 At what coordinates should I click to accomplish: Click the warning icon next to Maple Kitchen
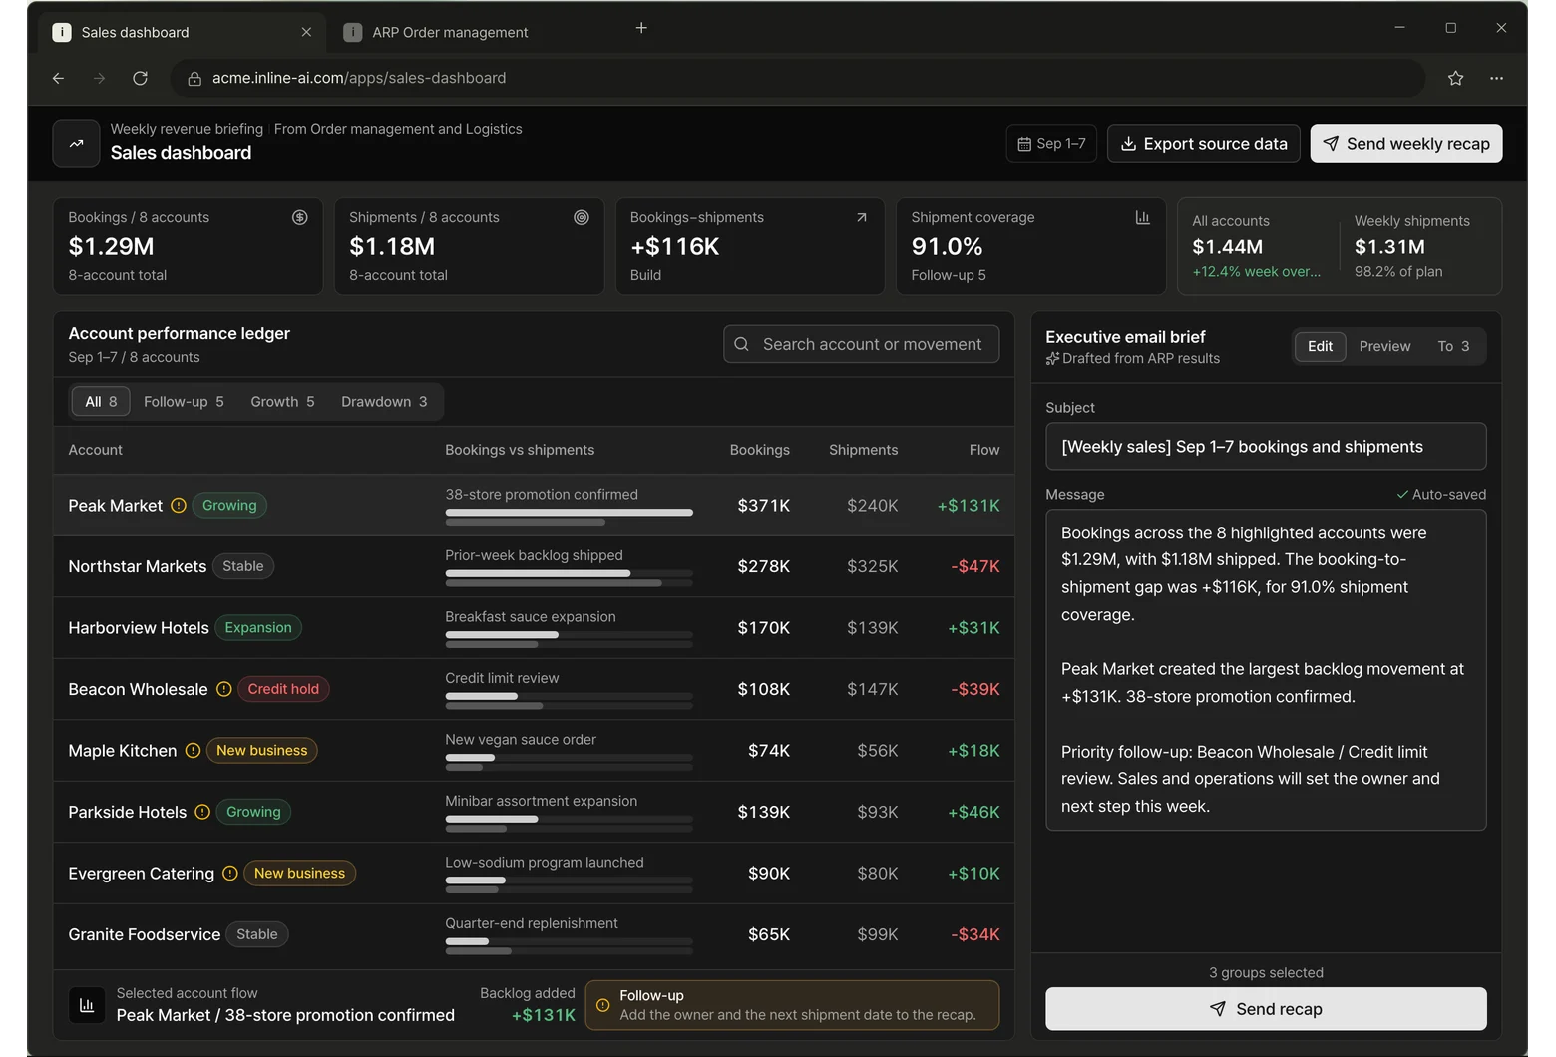[x=193, y=751]
